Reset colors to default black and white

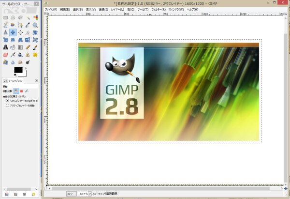(15, 75)
